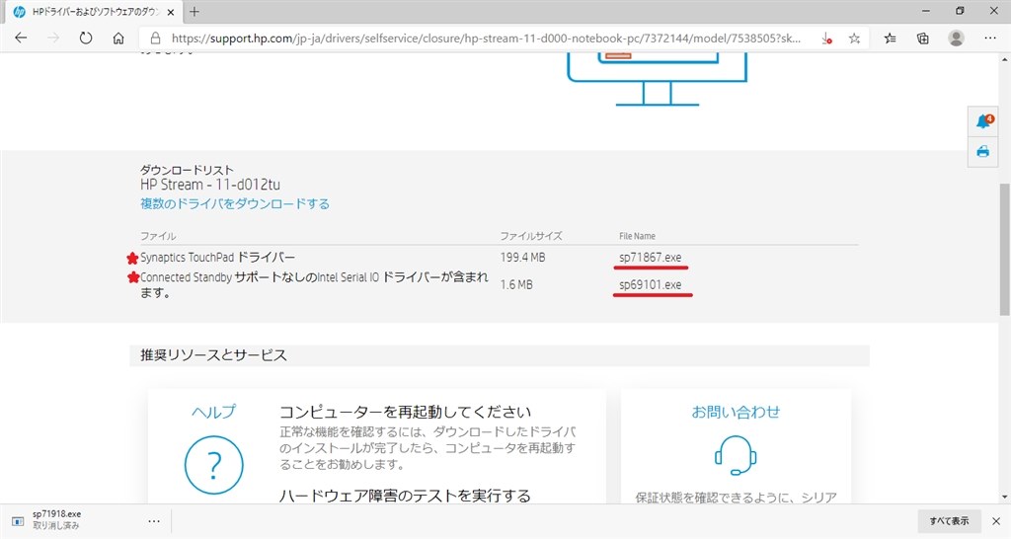Select the HP drivers and software tab
This screenshot has height=539, width=1011.
point(92,12)
